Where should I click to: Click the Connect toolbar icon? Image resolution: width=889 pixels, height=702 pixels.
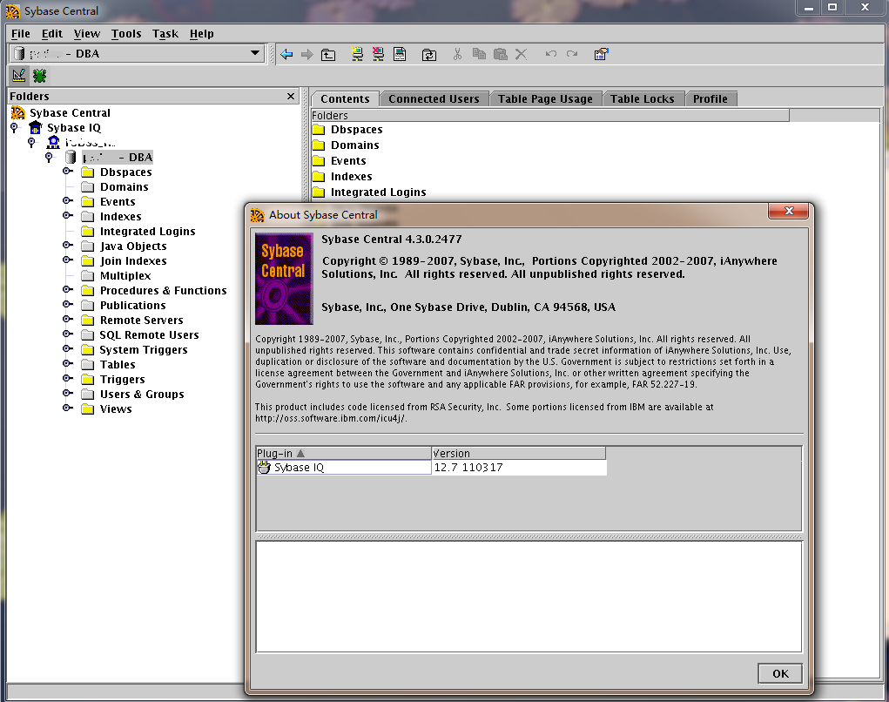tap(357, 55)
